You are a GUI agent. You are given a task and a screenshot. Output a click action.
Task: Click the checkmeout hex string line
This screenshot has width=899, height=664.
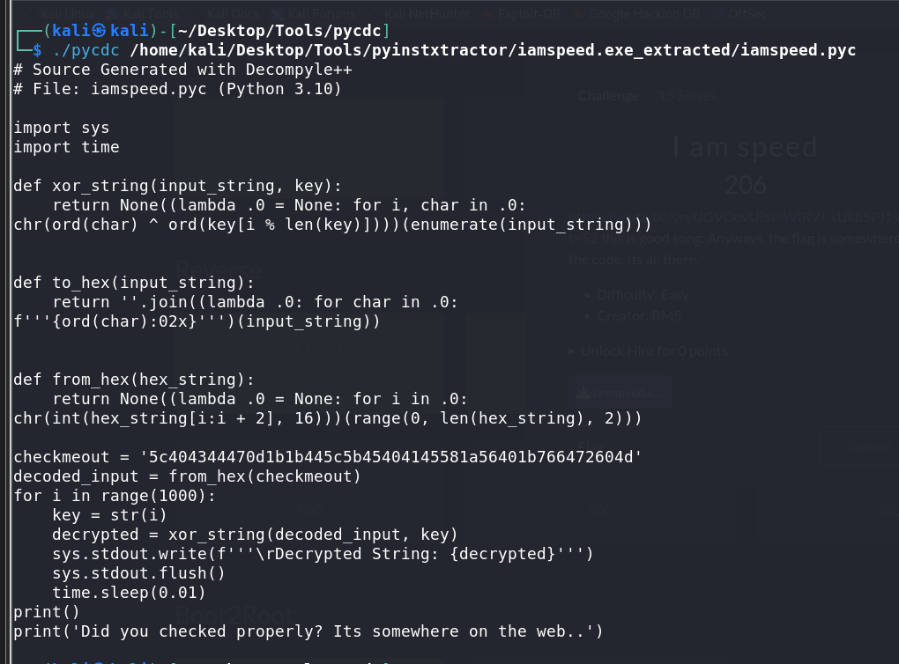coord(327,457)
